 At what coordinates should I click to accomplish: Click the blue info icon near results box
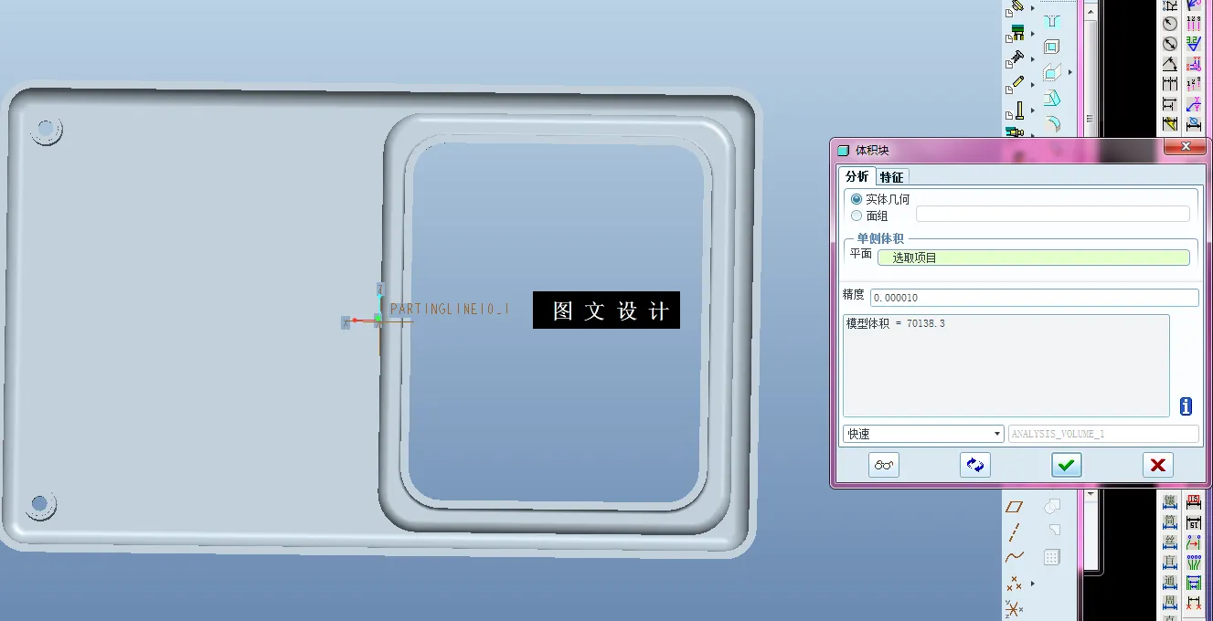coord(1185,405)
